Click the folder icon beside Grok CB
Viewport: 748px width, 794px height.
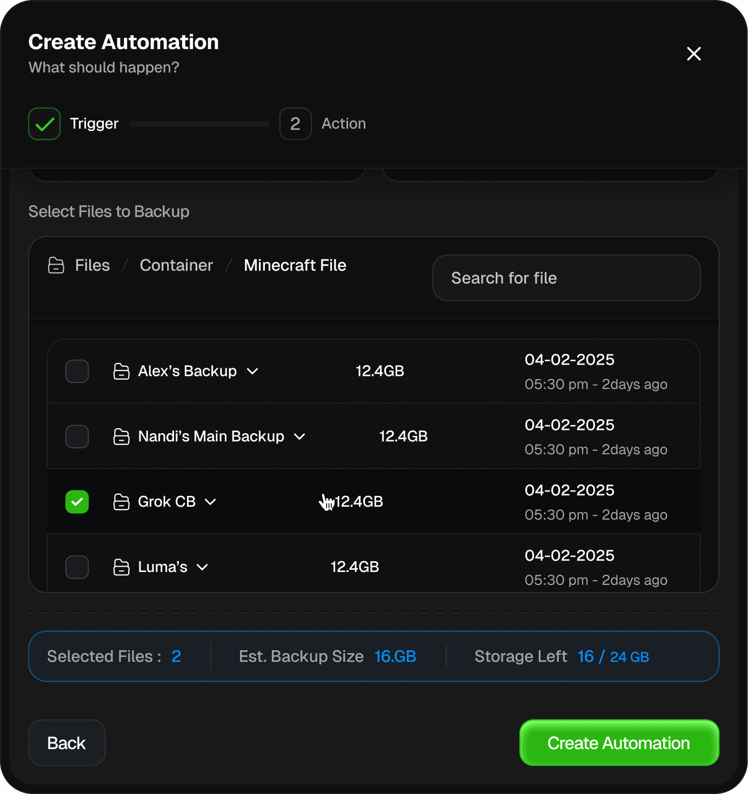click(x=122, y=502)
